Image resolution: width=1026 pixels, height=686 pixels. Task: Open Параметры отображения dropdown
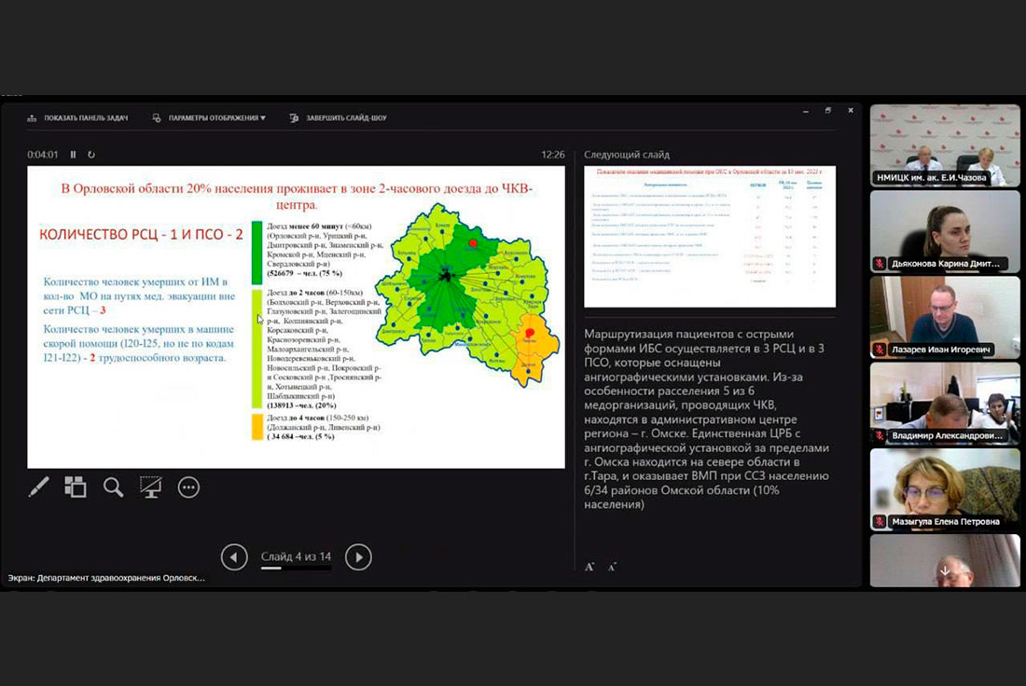pyautogui.click(x=209, y=118)
